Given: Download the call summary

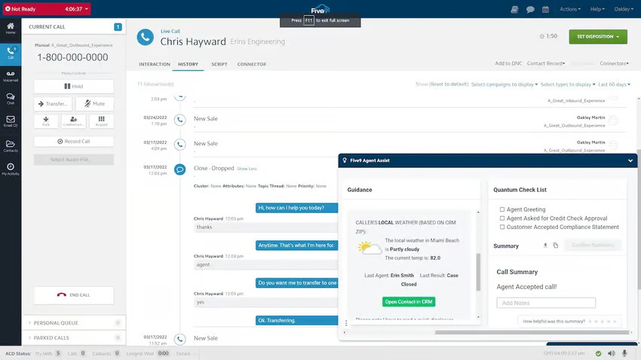Looking at the screenshot, I should click(x=545, y=246).
